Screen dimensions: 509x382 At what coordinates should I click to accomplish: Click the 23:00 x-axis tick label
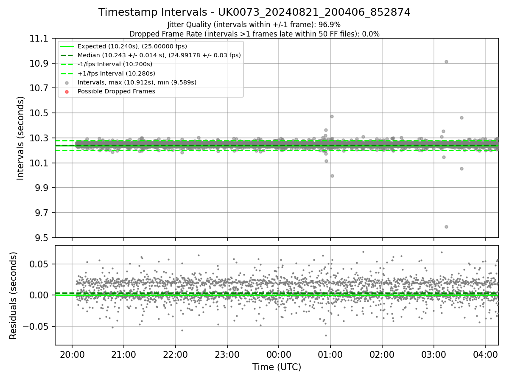click(x=227, y=355)
